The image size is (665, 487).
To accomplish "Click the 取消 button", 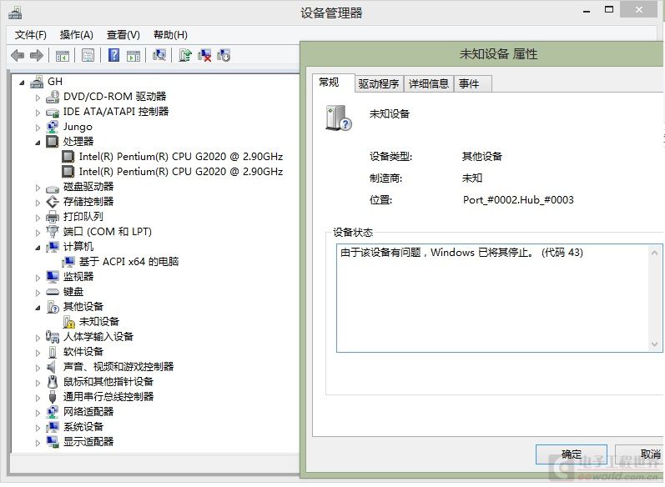I will point(640,454).
